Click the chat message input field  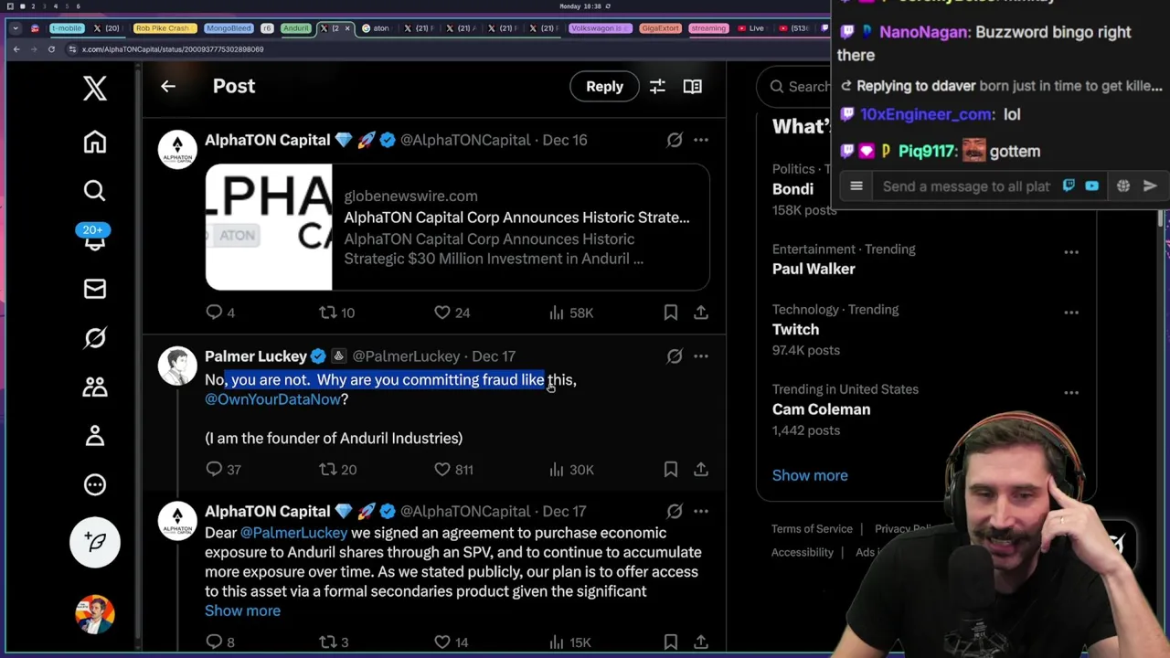pos(965,186)
